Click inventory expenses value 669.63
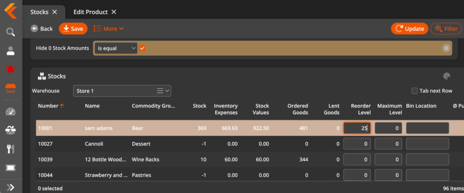Screen dimensions: 464x193 tap(230, 128)
